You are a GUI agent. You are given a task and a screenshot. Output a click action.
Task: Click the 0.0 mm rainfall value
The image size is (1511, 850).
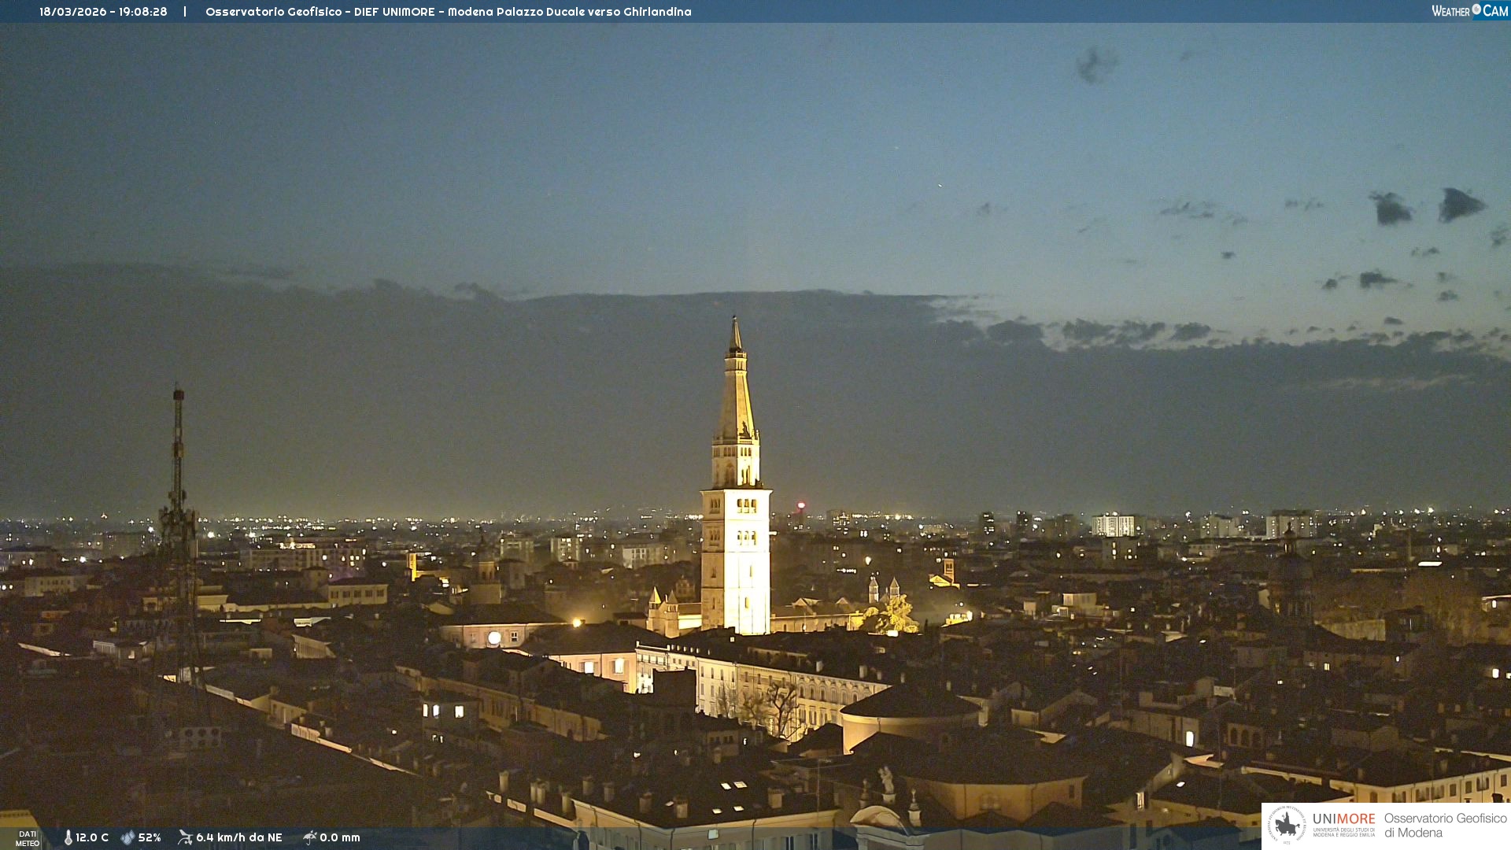(x=340, y=837)
